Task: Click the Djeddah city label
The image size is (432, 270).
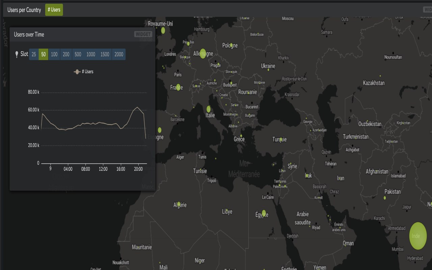Action: [293, 236]
